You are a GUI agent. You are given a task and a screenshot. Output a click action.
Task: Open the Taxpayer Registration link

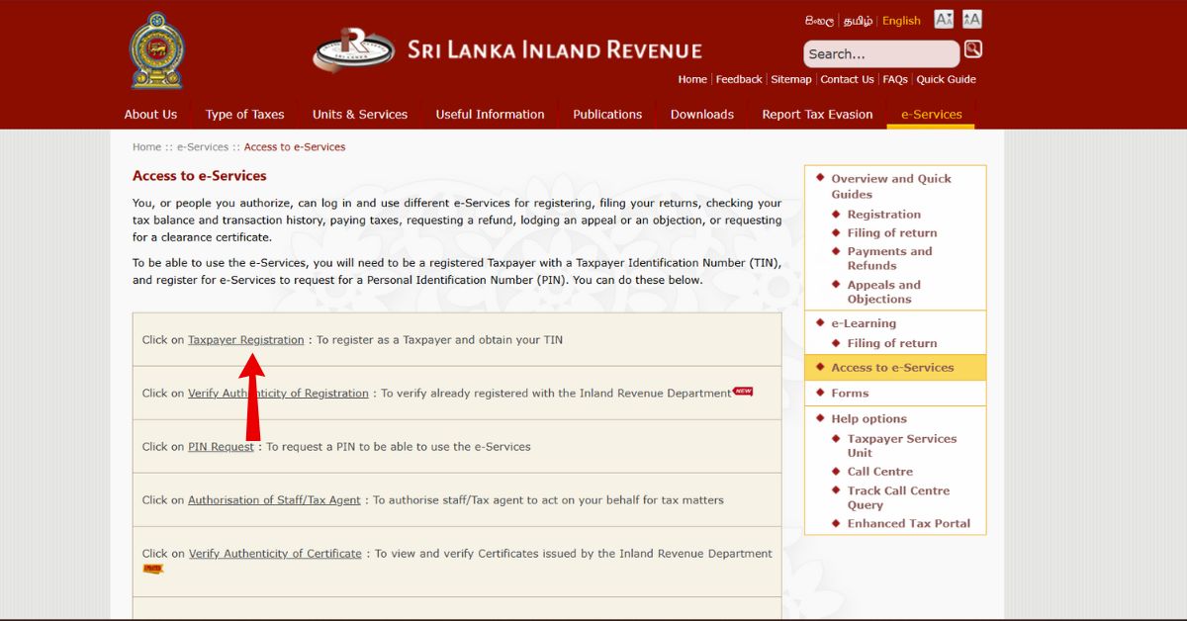coord(245,339)
